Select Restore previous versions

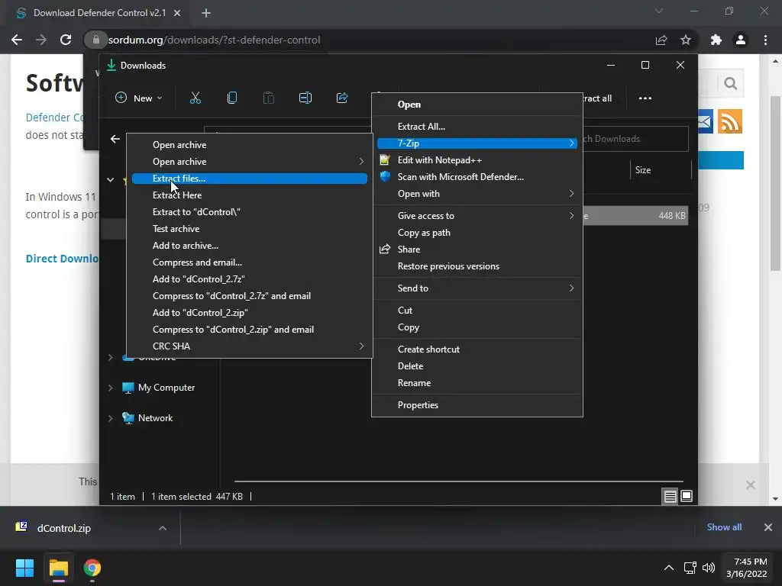tap(477, 266)
